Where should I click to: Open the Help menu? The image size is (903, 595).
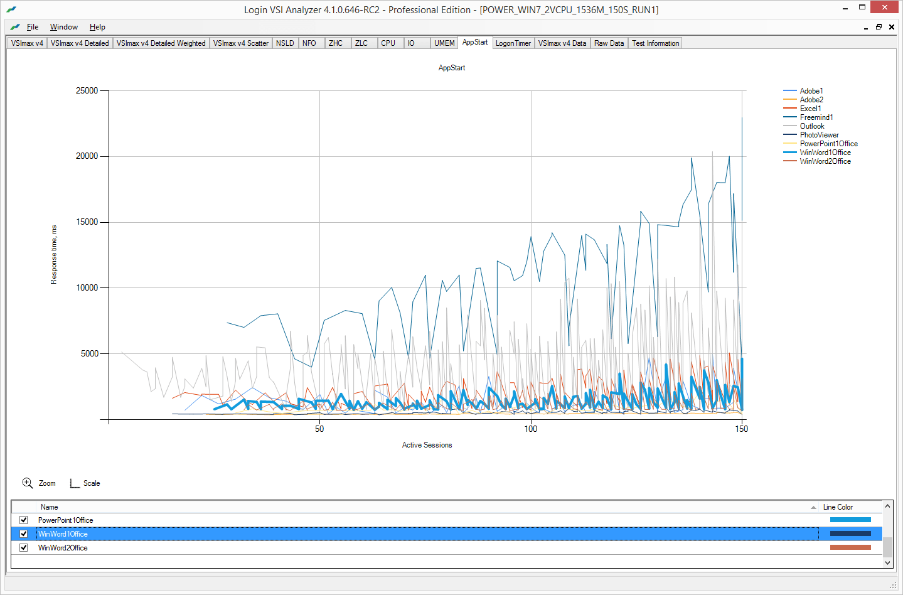pyautogui.click(x=97, y=27)
